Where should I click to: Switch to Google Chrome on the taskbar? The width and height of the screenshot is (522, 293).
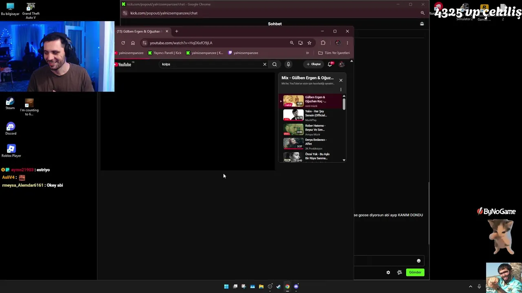[x=288, y=286]
